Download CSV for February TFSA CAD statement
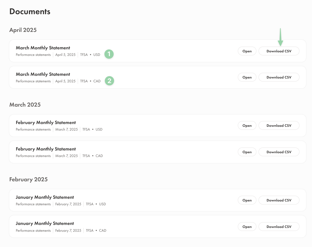 [x=279, y=152]
